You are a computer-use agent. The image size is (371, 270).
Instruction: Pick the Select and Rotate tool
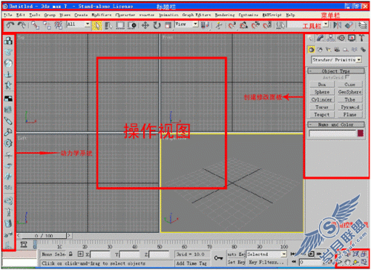pyautogui.click(x=157, y=25)
